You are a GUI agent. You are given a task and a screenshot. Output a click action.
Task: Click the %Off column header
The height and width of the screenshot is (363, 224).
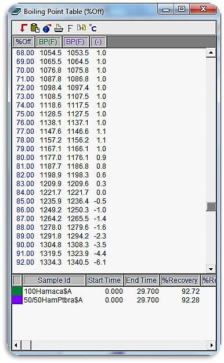click(x=24, y=42)
